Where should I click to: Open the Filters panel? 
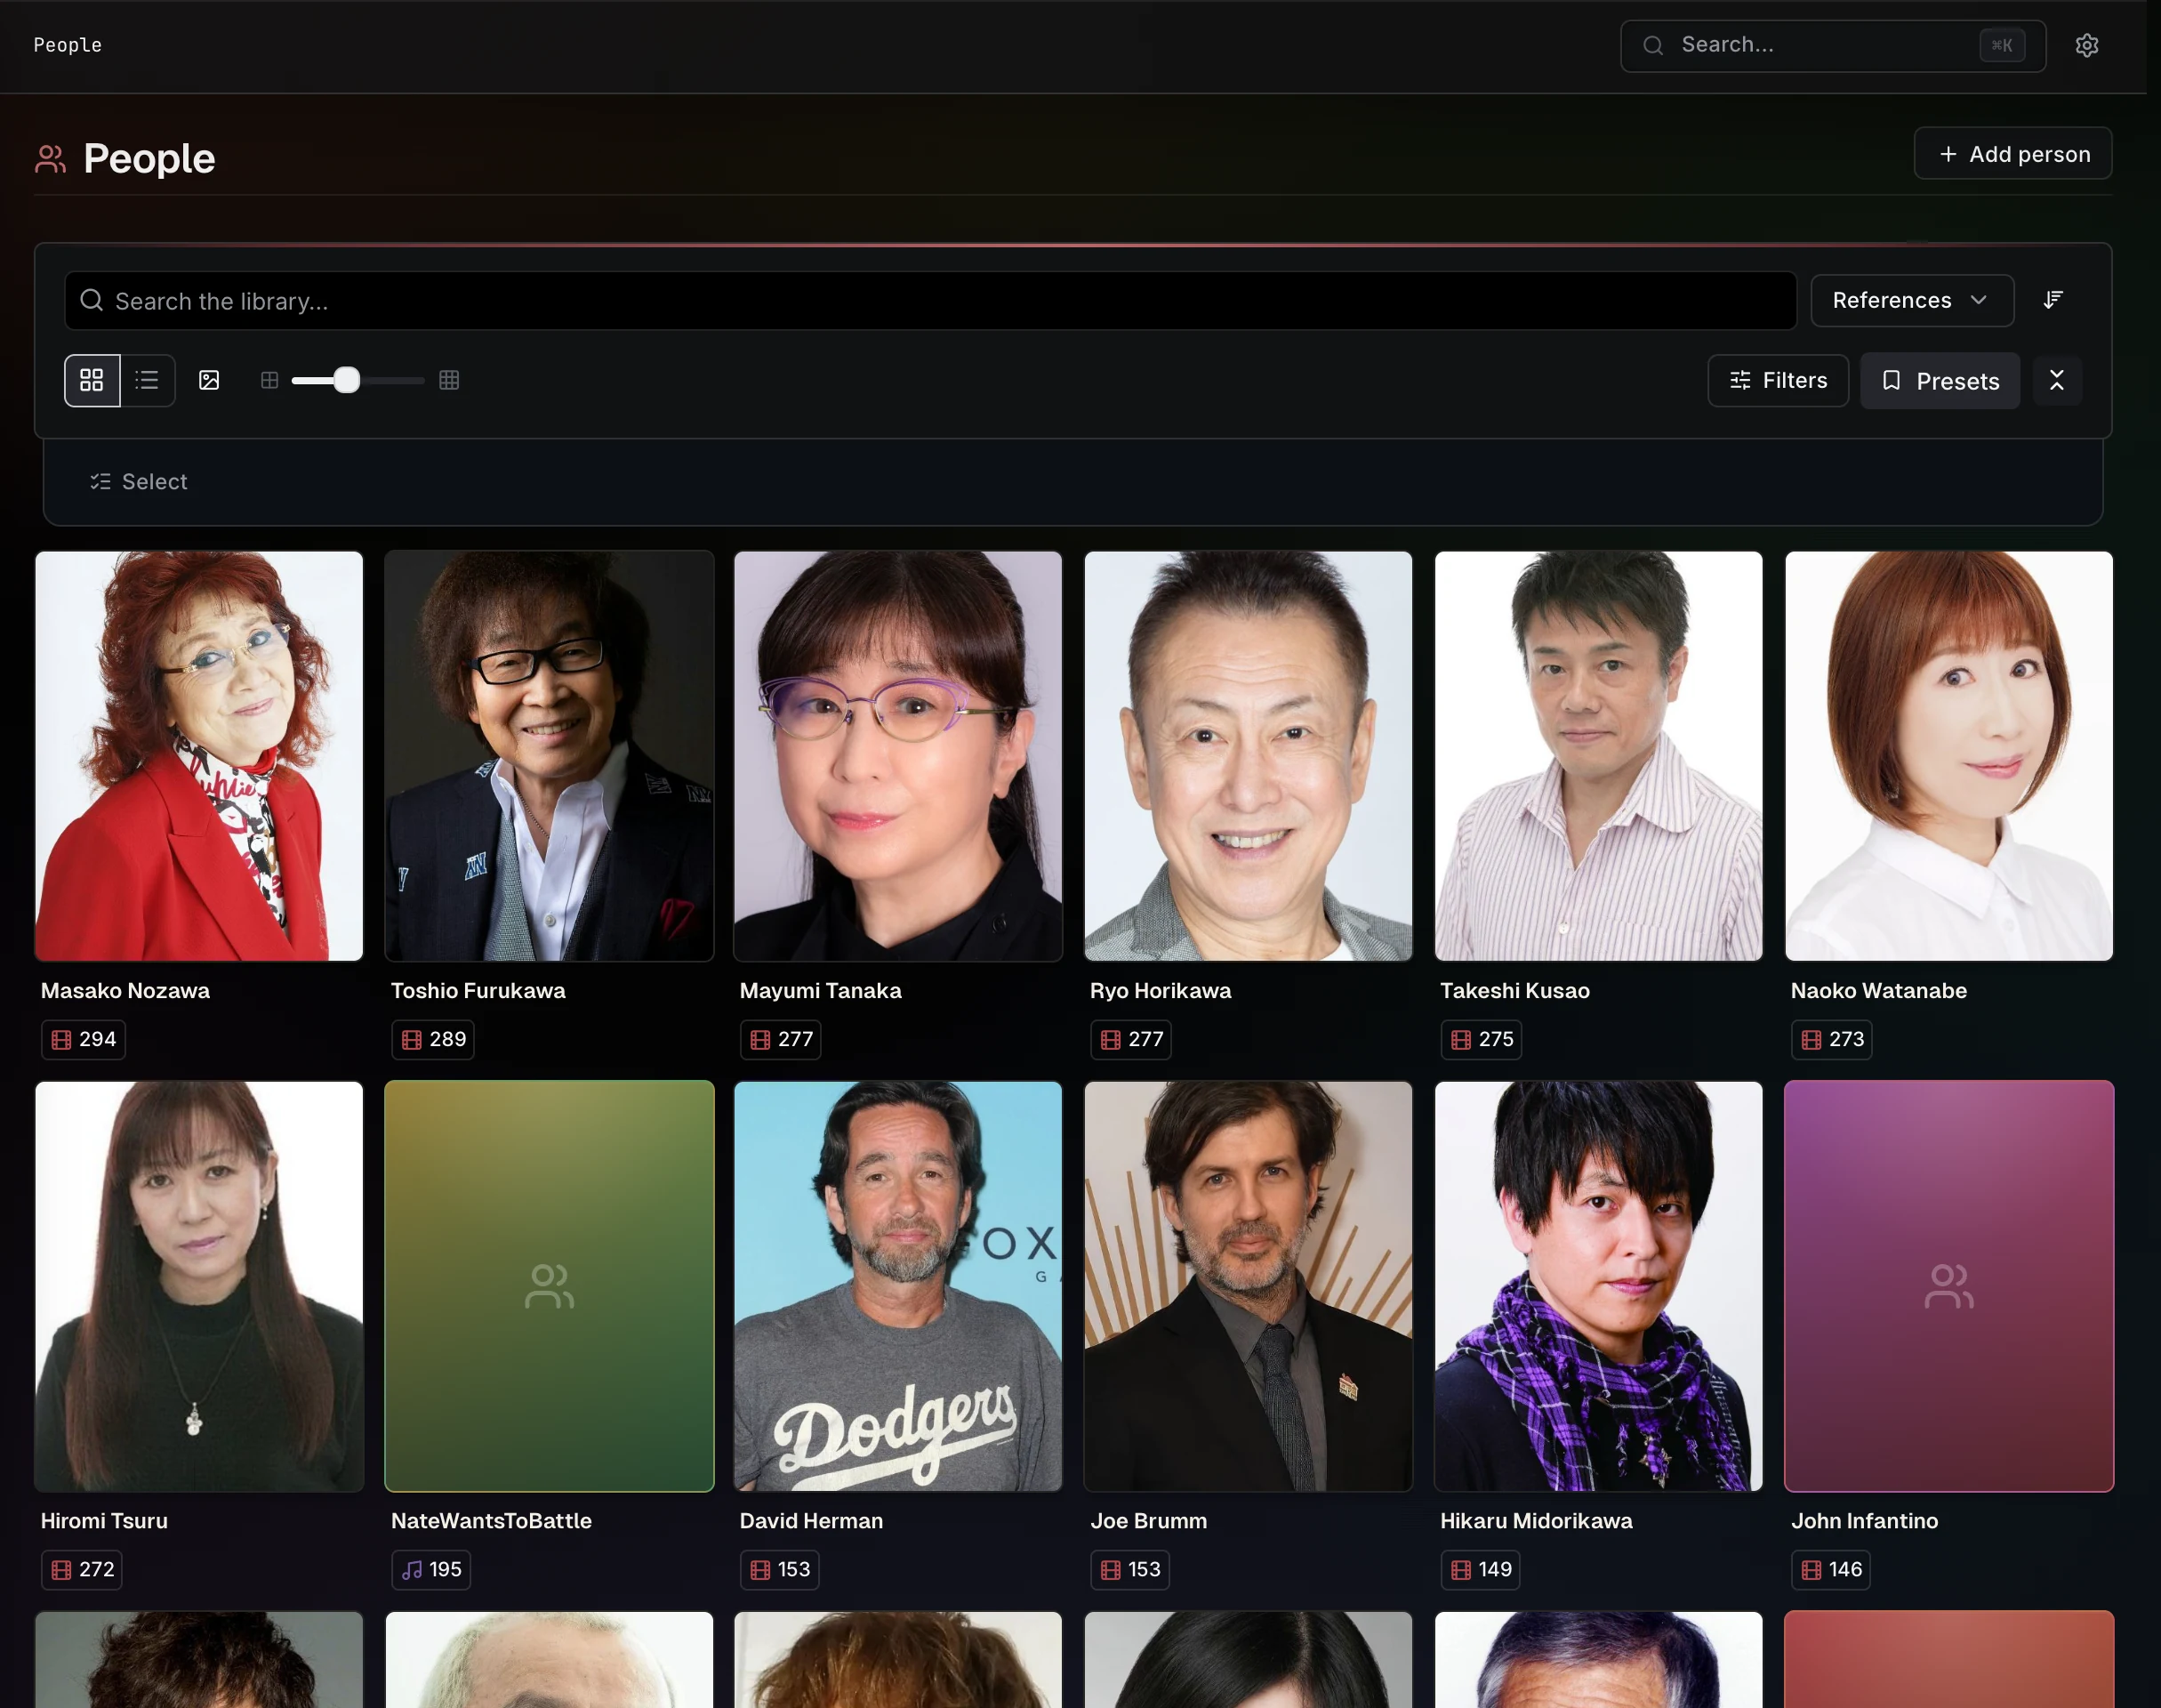point(1777,380)
